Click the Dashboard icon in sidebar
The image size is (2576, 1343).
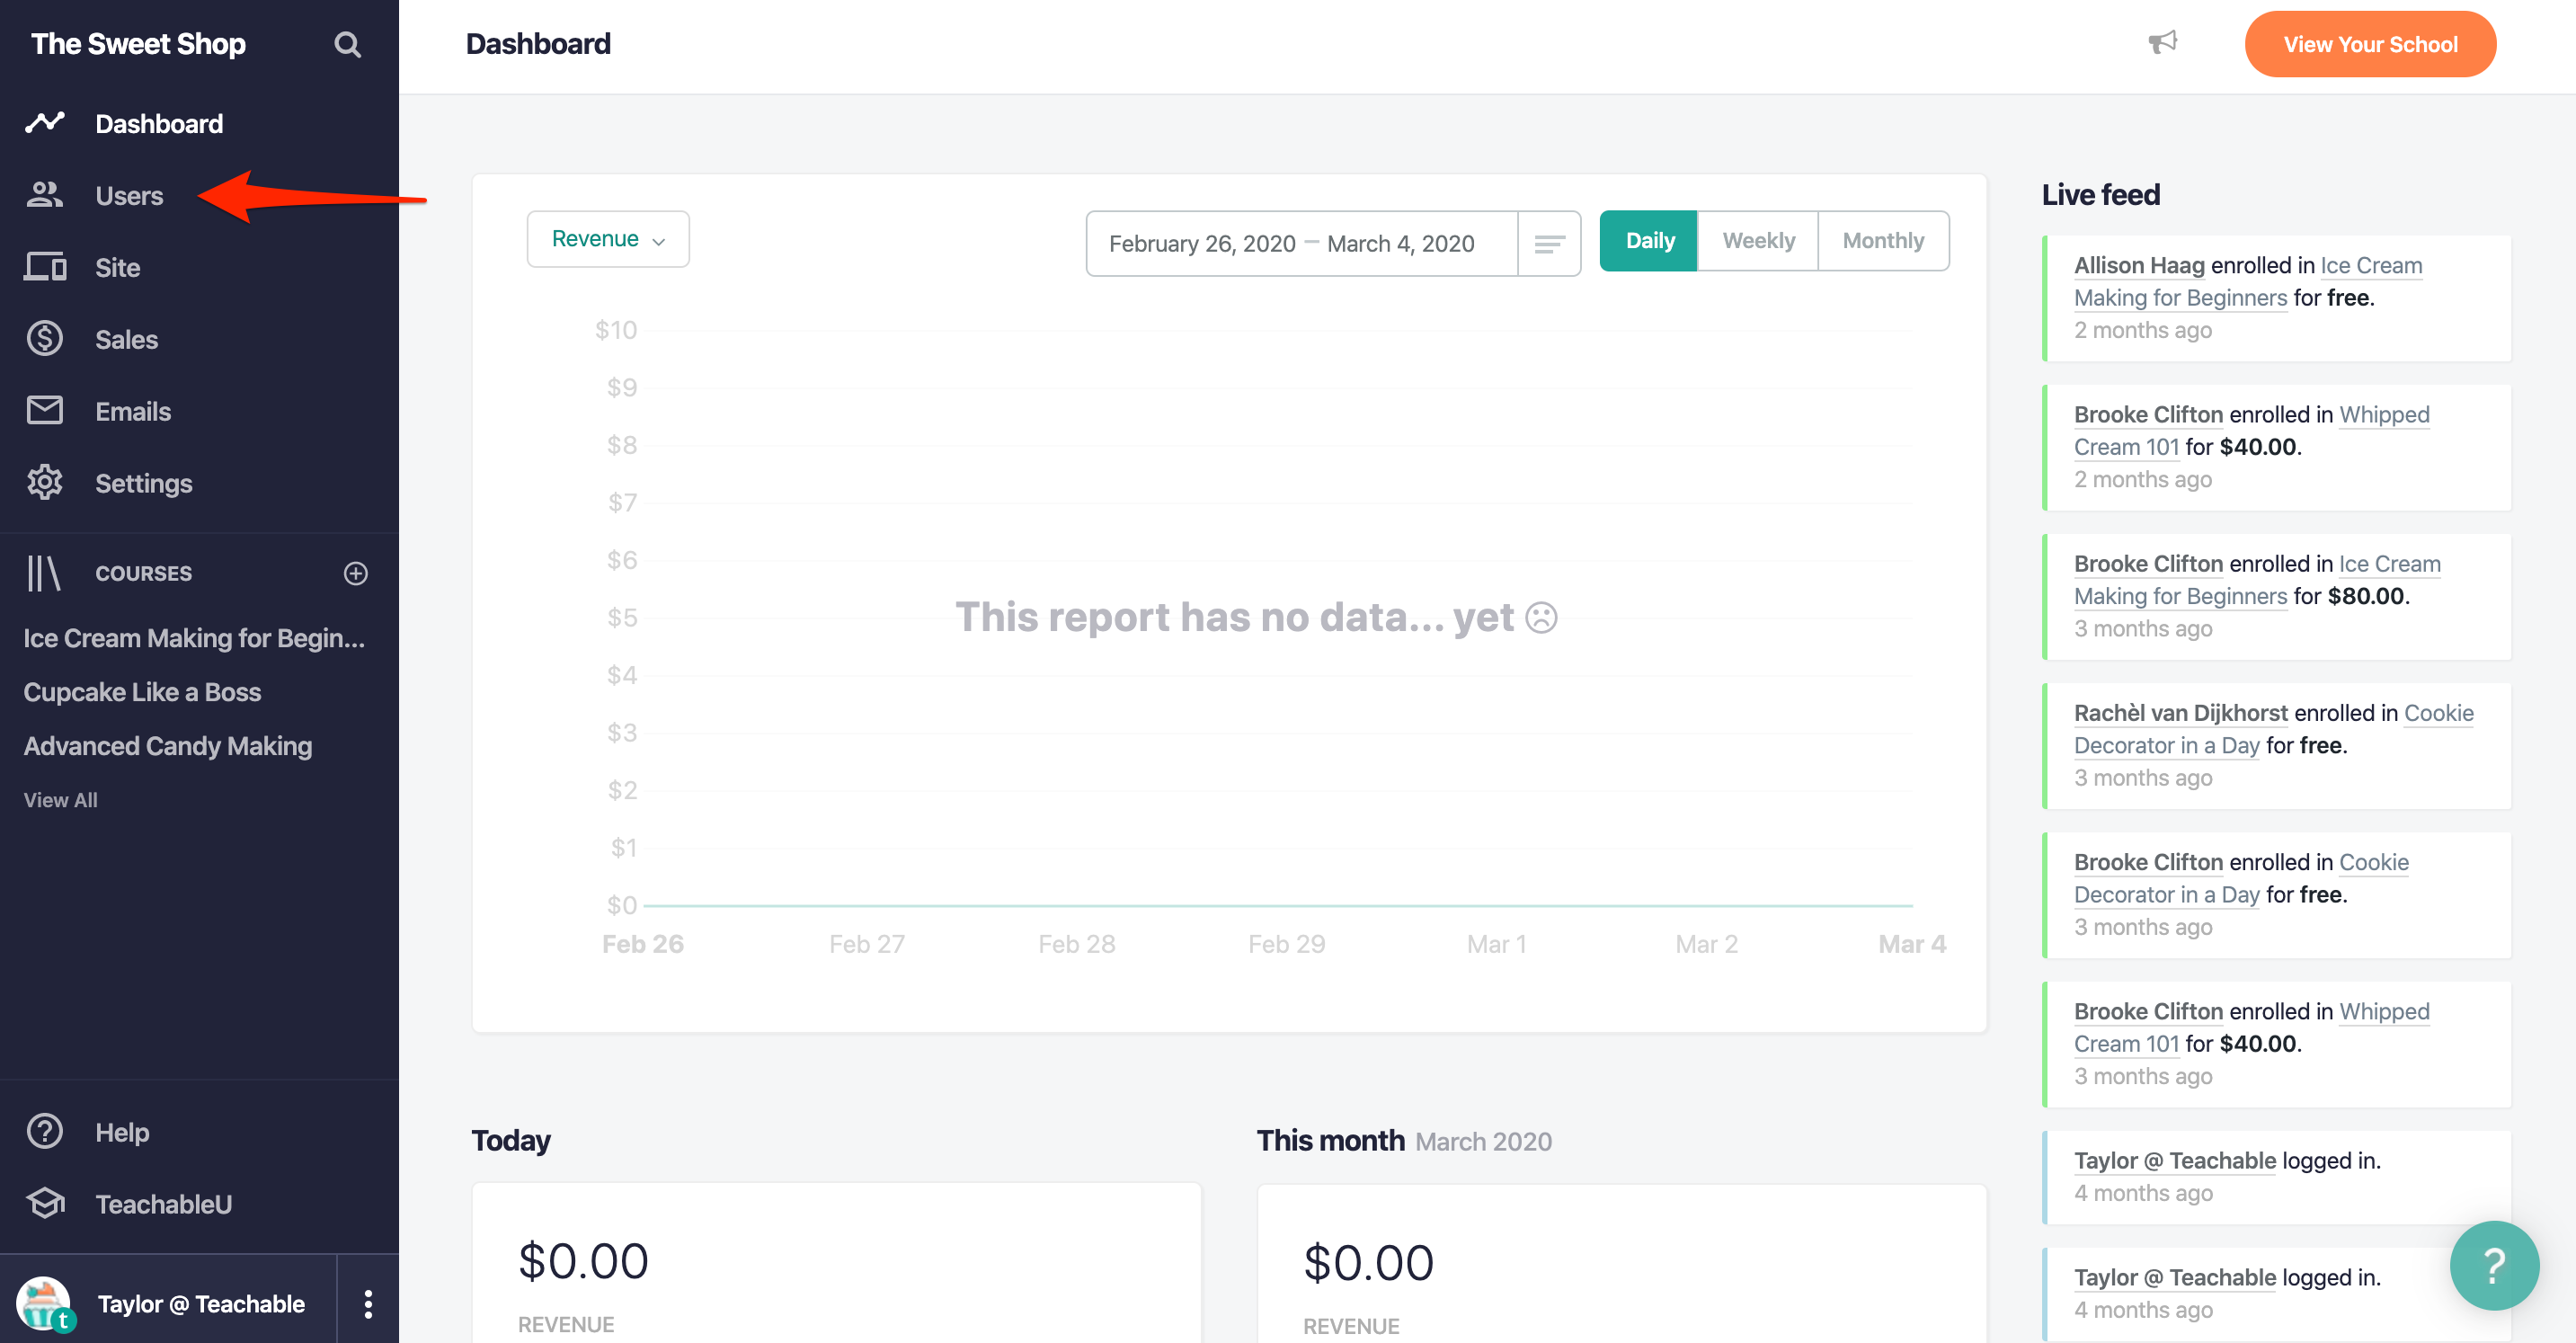[x=46, y=123]
